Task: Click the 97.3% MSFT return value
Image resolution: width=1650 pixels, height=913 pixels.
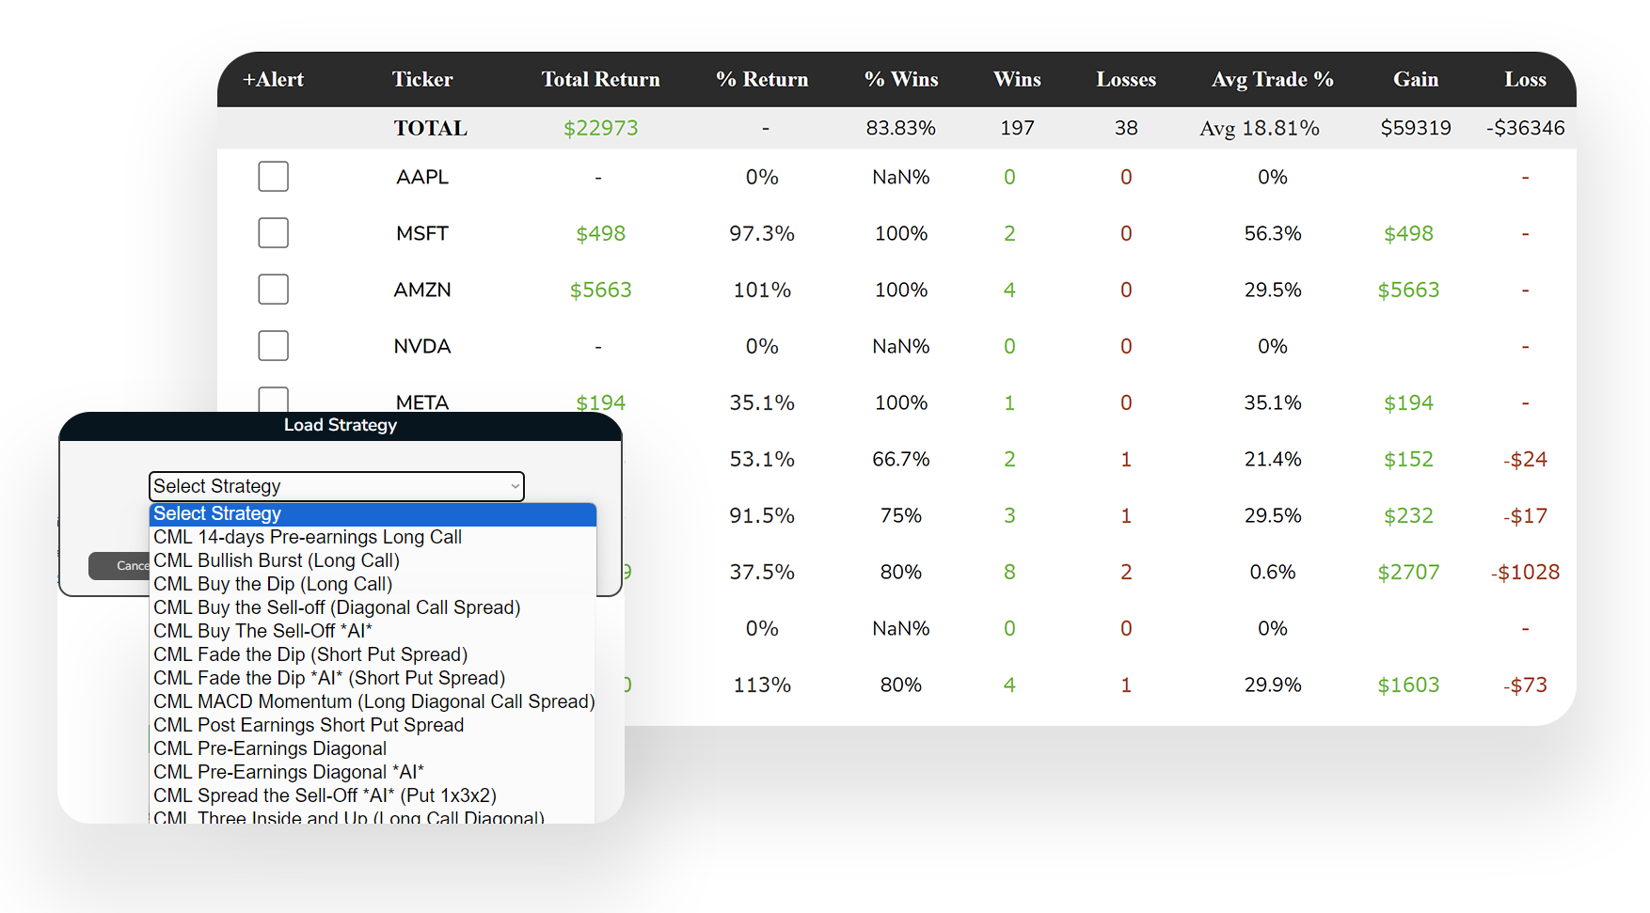Action: click(762, 233)
